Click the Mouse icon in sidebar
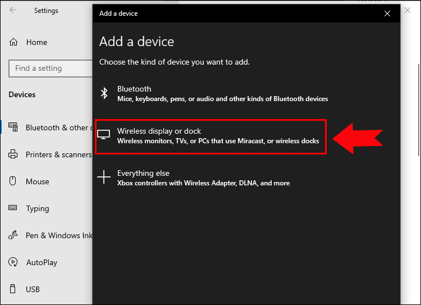The image size is (421, 305). [x=13, y=181]
